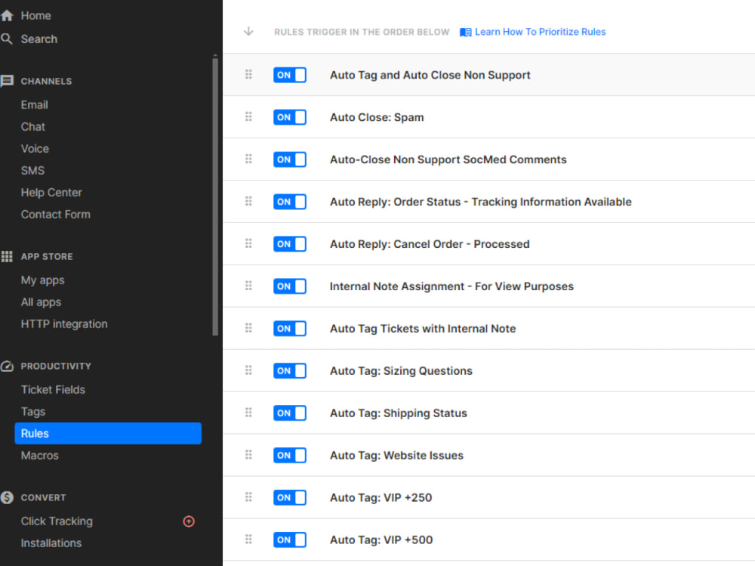Toggle Auto Tag: VIP +250 switch
Image resolution: width=755 pixels, height=566 pixels.
click(290, 497)
